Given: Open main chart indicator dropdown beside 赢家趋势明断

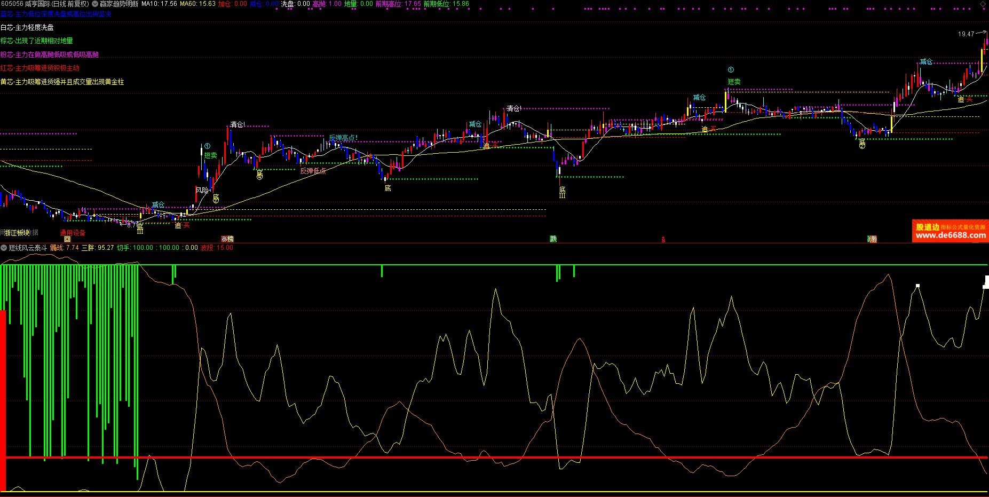Looking at the screenshot, I should tap(95, 4).
